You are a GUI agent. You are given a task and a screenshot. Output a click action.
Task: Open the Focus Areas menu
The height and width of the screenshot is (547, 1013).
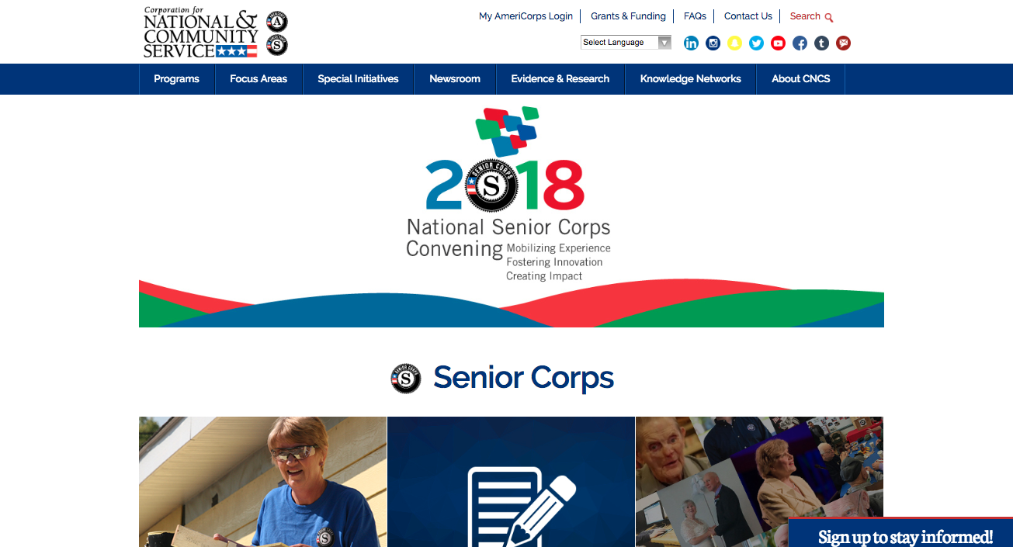258,79
